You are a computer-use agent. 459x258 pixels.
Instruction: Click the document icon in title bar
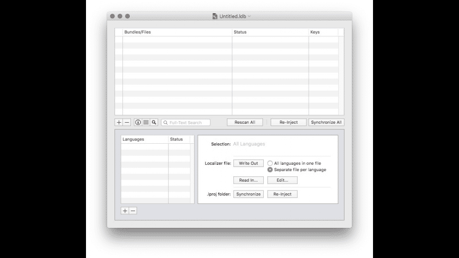215,16
